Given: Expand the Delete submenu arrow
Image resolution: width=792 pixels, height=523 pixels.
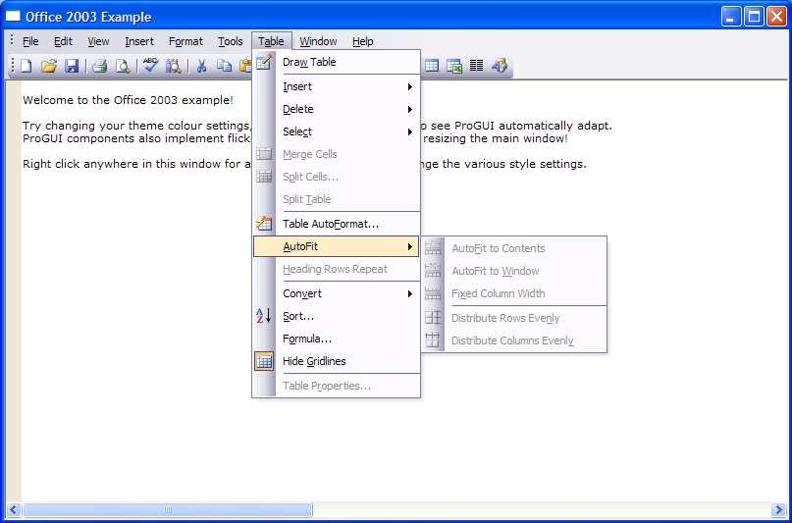Looking at the screenshot, I should click(x=409, y=109).
